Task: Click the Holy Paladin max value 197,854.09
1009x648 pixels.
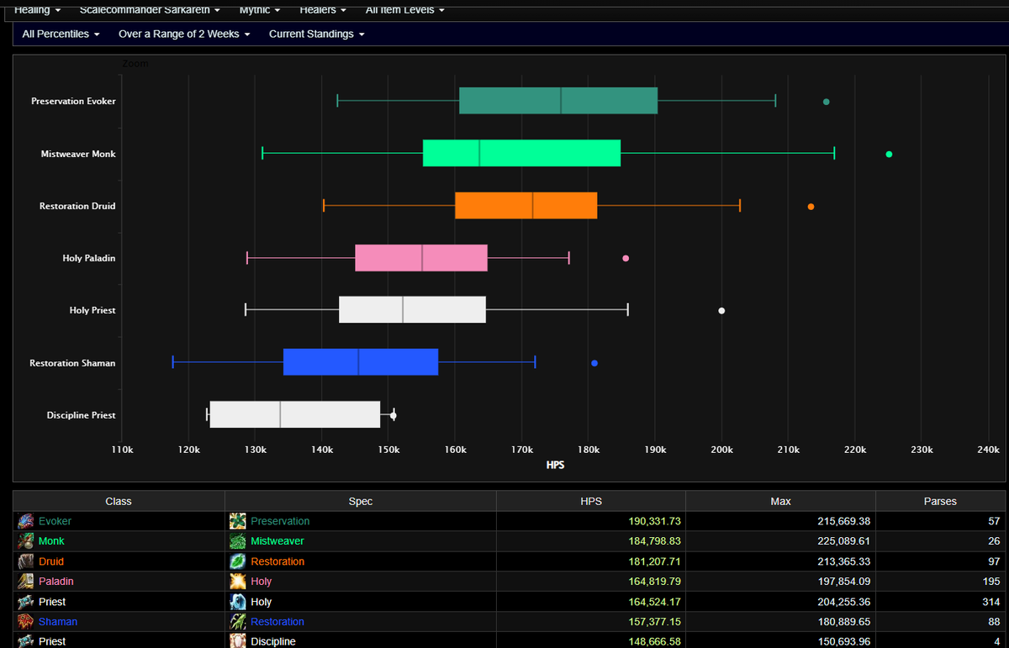Action: (x=843, y=582)
